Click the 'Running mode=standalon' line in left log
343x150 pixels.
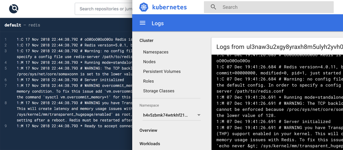pos(74,62)
